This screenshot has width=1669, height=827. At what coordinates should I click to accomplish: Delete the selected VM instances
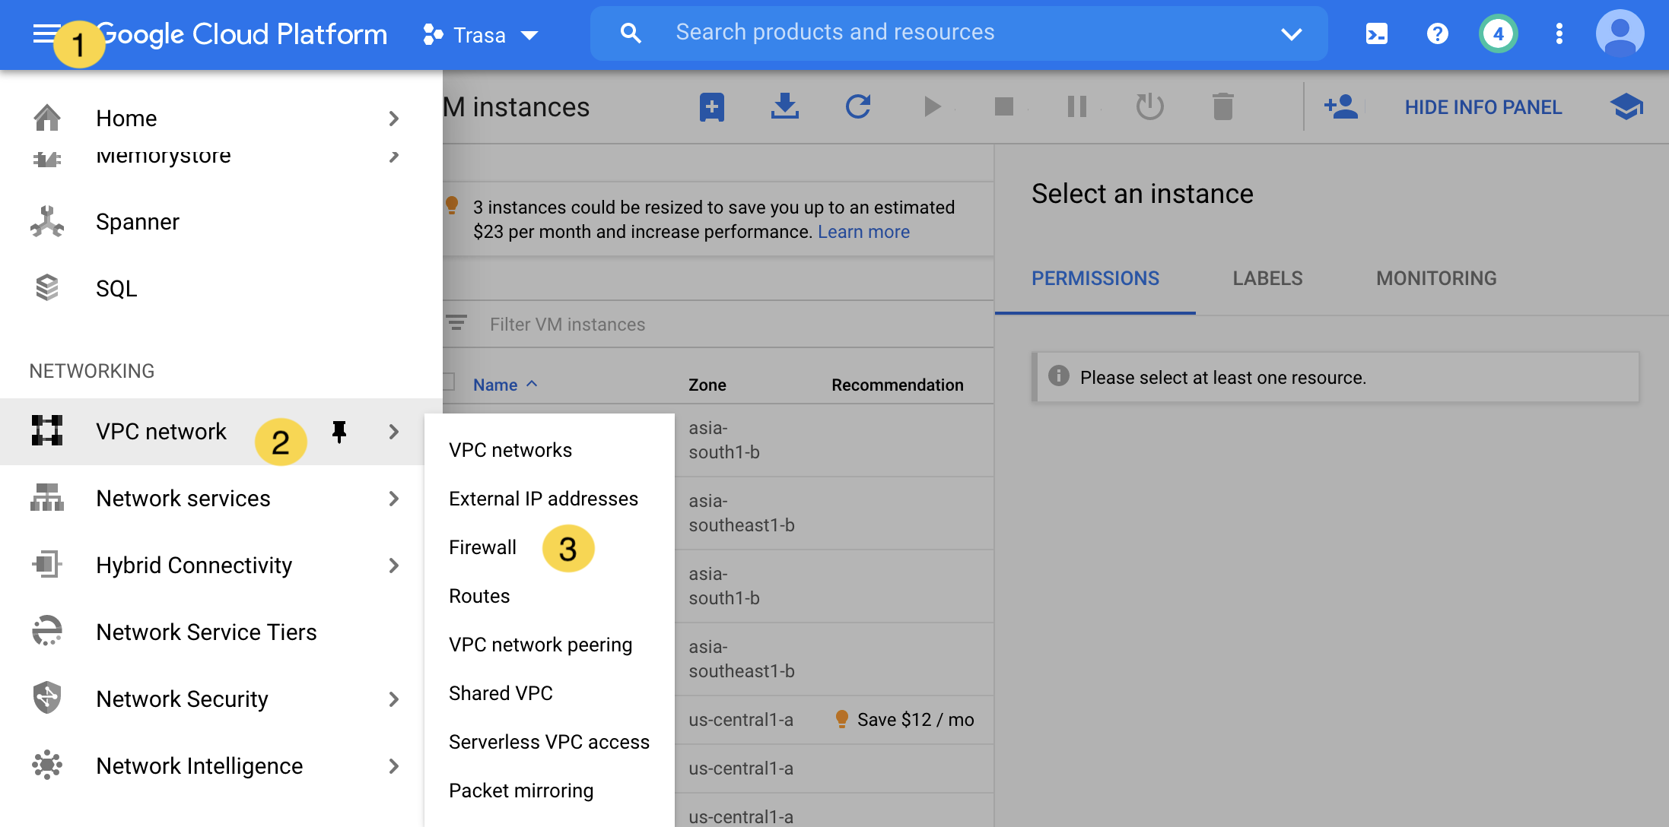point(1223,106)
